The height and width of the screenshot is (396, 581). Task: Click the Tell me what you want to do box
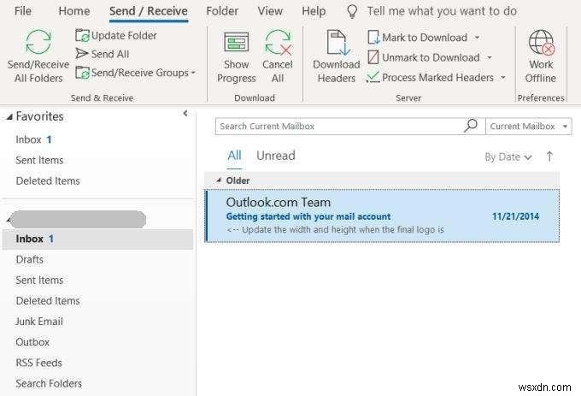coord(442,11)
